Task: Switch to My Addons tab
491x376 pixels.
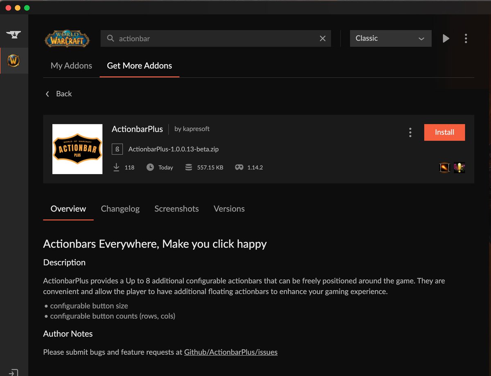Action: coord(71,66)
